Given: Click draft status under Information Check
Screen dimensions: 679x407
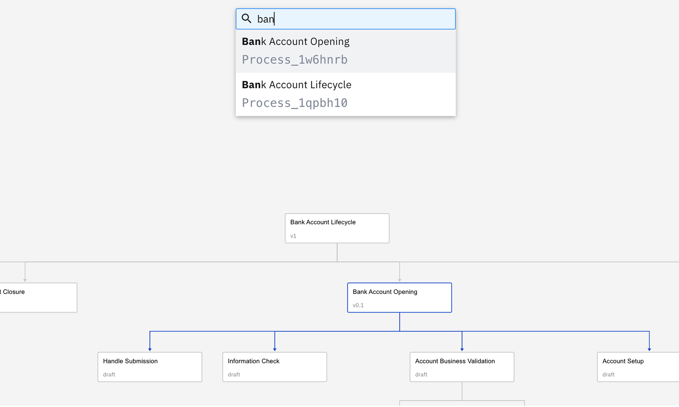Looking at the screenshot, I should tap(234, 375).
